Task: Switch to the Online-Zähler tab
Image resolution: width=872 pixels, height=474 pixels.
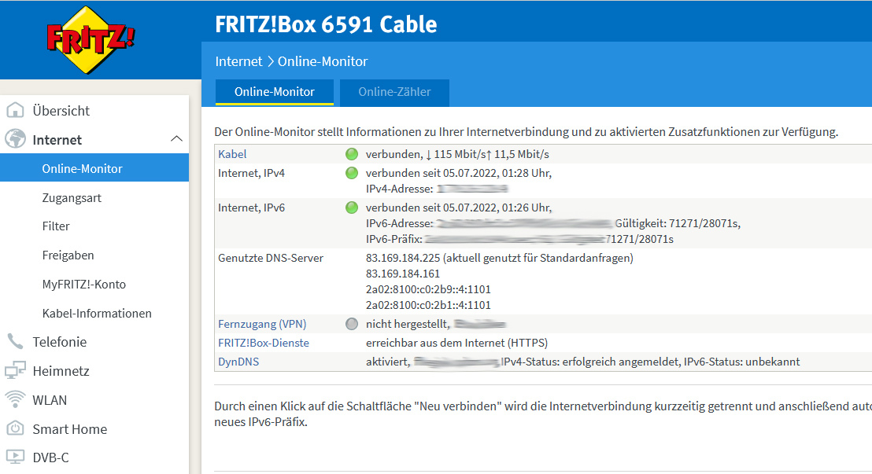Action: tap(394, 92)
